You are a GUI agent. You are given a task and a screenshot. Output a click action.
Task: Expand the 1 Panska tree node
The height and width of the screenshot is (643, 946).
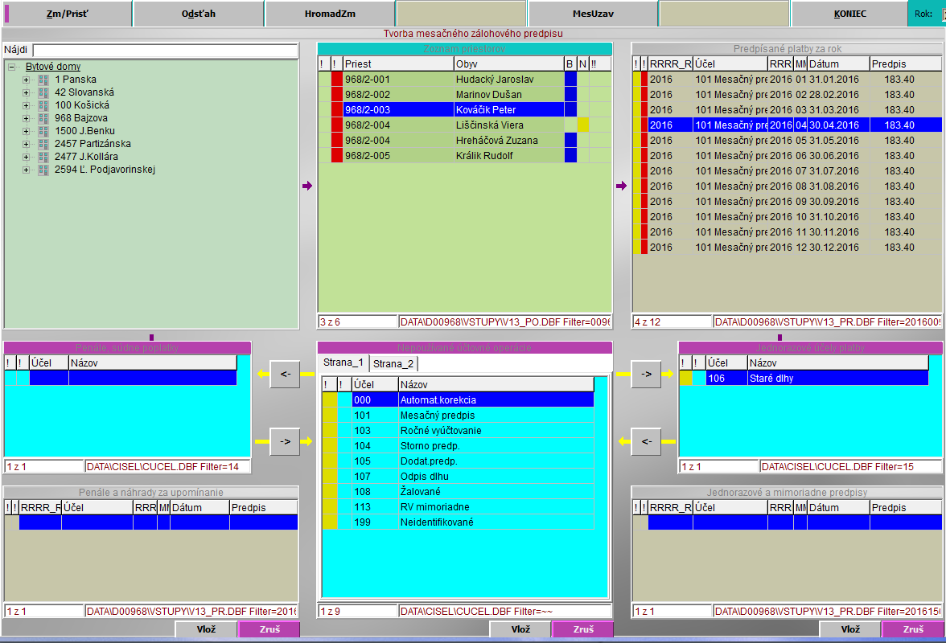pyautogui.click(x=26, y=80)
